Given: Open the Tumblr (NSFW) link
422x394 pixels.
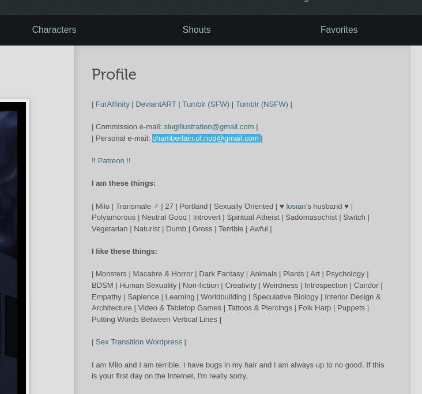Looking at the screenshot, I should pos(262,104).
